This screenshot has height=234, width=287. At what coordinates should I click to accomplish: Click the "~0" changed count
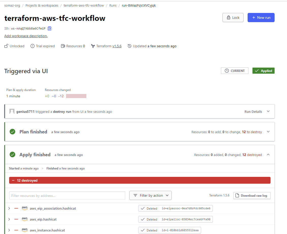pyautogui.click(x=54, y=96)
